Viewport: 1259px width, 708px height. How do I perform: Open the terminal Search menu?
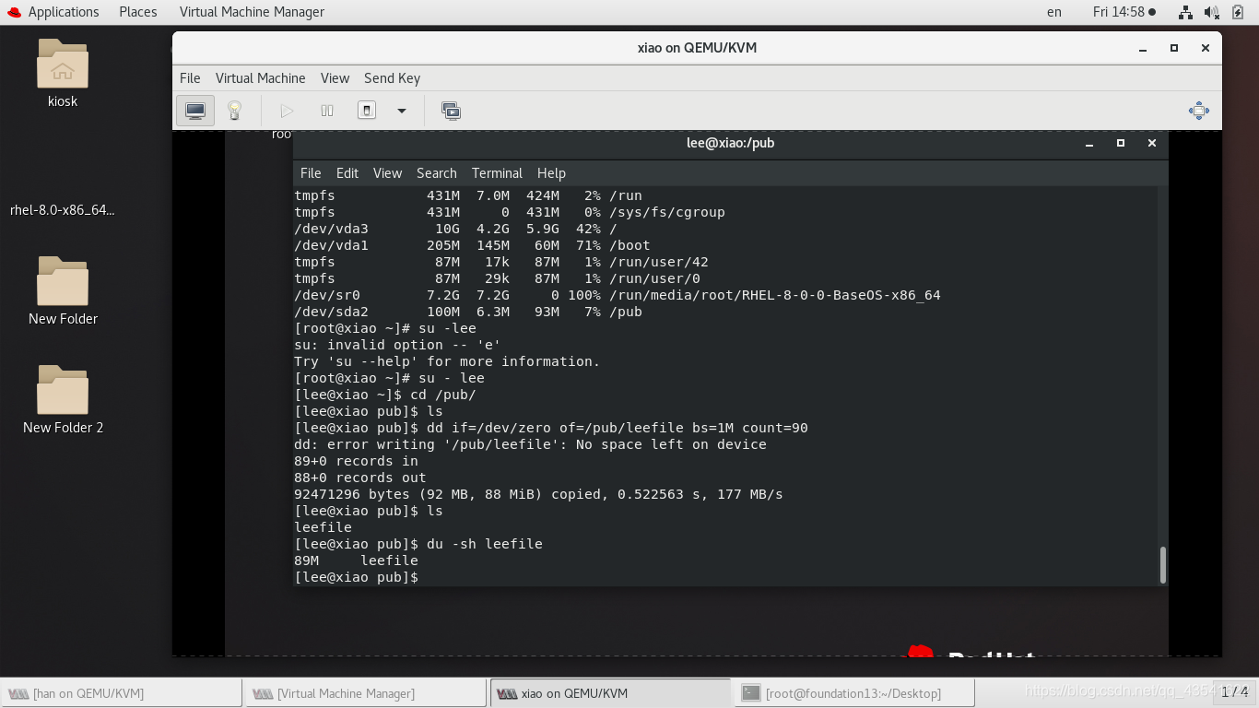[437, 173]
